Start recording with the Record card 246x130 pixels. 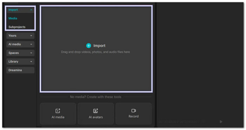(134, 114)
